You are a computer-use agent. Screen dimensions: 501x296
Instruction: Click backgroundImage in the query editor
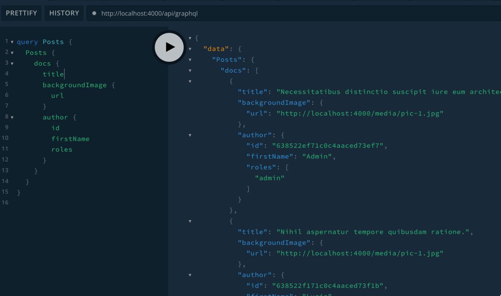[75, 85]
